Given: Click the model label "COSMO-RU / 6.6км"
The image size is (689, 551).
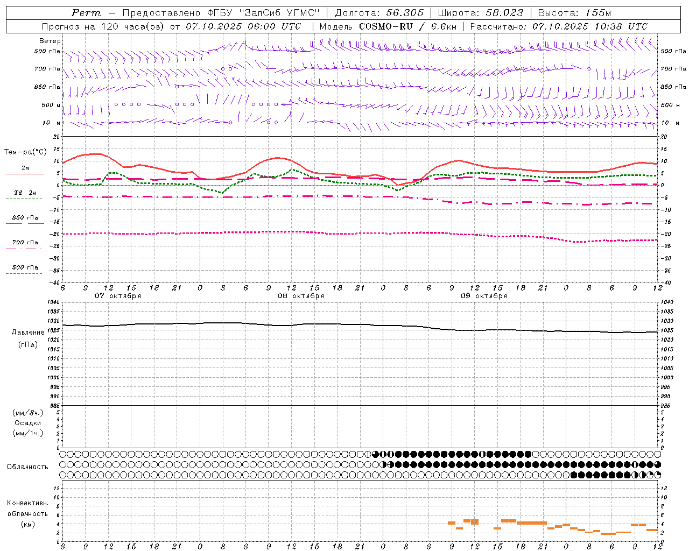Looking at the screenshot, I should point(408,26).
